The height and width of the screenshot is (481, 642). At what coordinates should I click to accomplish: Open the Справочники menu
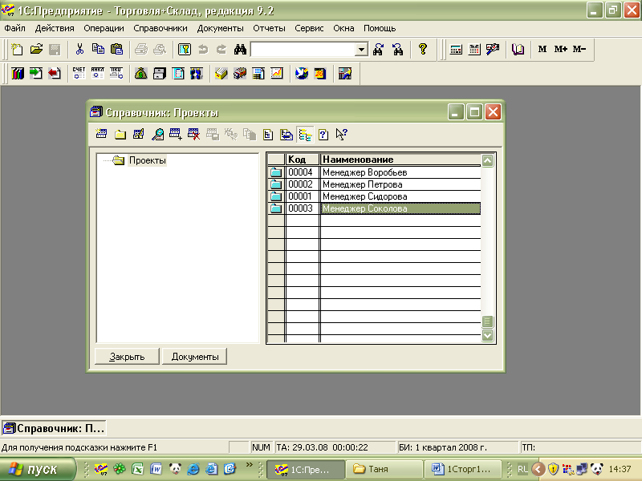tap(160, 28)
